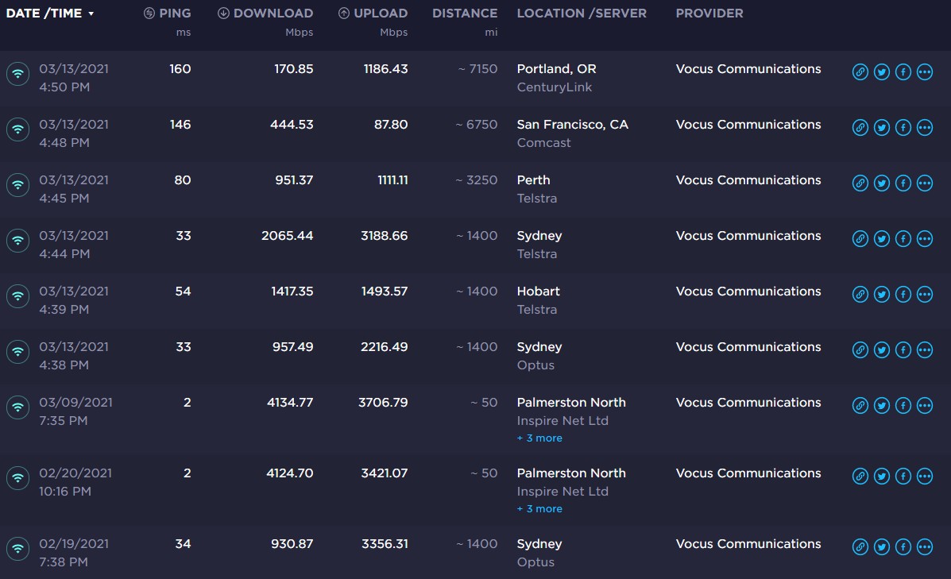Click the Provider column header

[709, 14]
